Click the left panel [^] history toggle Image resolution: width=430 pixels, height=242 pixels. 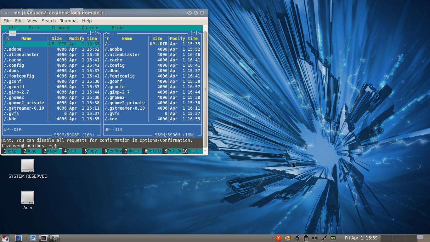93,33
